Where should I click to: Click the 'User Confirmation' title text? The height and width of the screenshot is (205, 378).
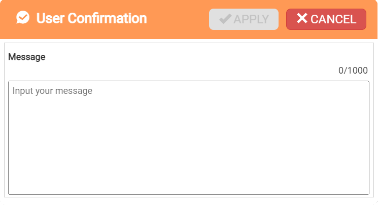pos(91,19)
